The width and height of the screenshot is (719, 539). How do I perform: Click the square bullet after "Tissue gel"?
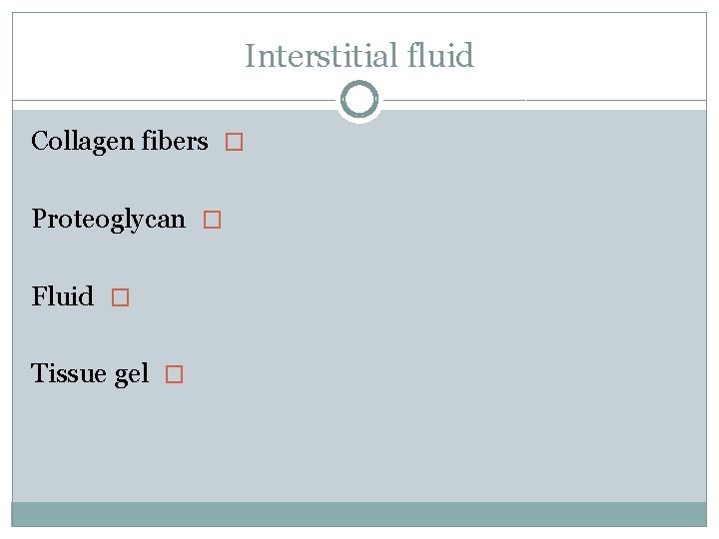pos(174,375)
